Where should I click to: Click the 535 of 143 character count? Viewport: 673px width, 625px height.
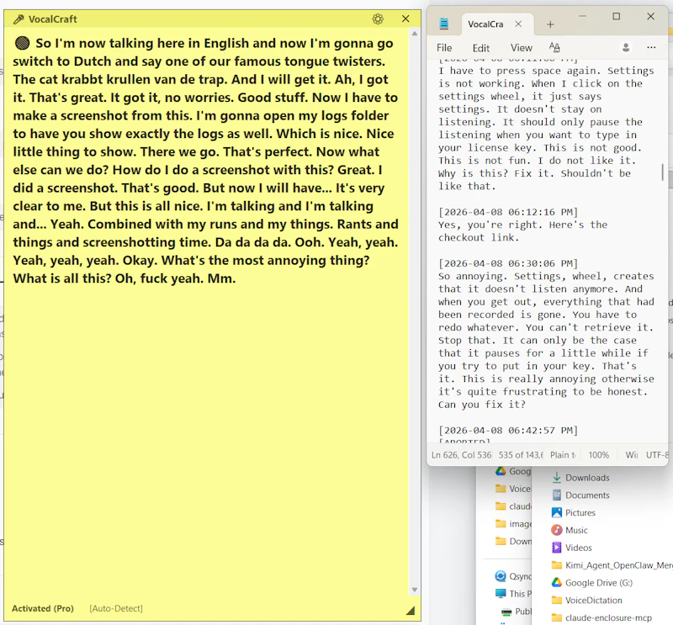click(x=521, y=454)
